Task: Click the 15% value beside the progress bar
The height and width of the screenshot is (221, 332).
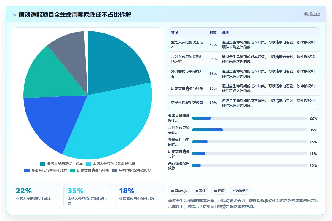Action: click(x=313, y=154)
